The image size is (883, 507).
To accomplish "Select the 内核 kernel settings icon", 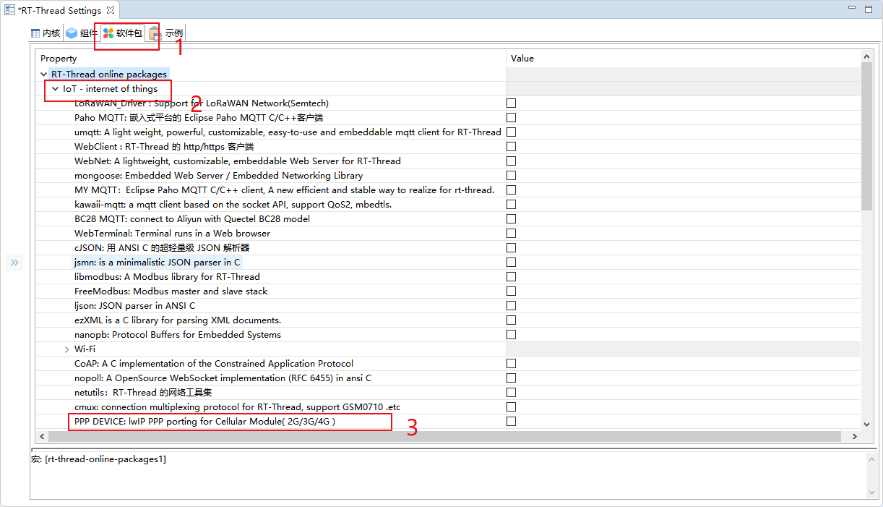I will click(x=35, y=33).
